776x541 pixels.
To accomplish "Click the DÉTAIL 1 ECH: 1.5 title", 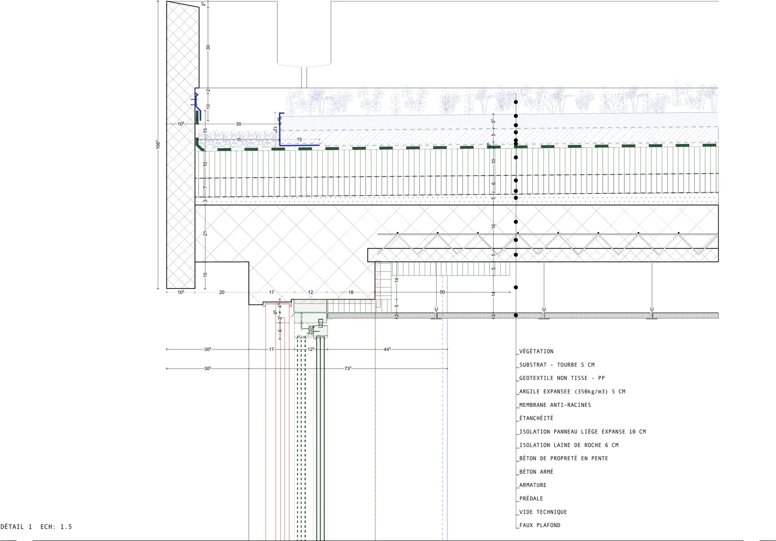I will coord(36,527).
